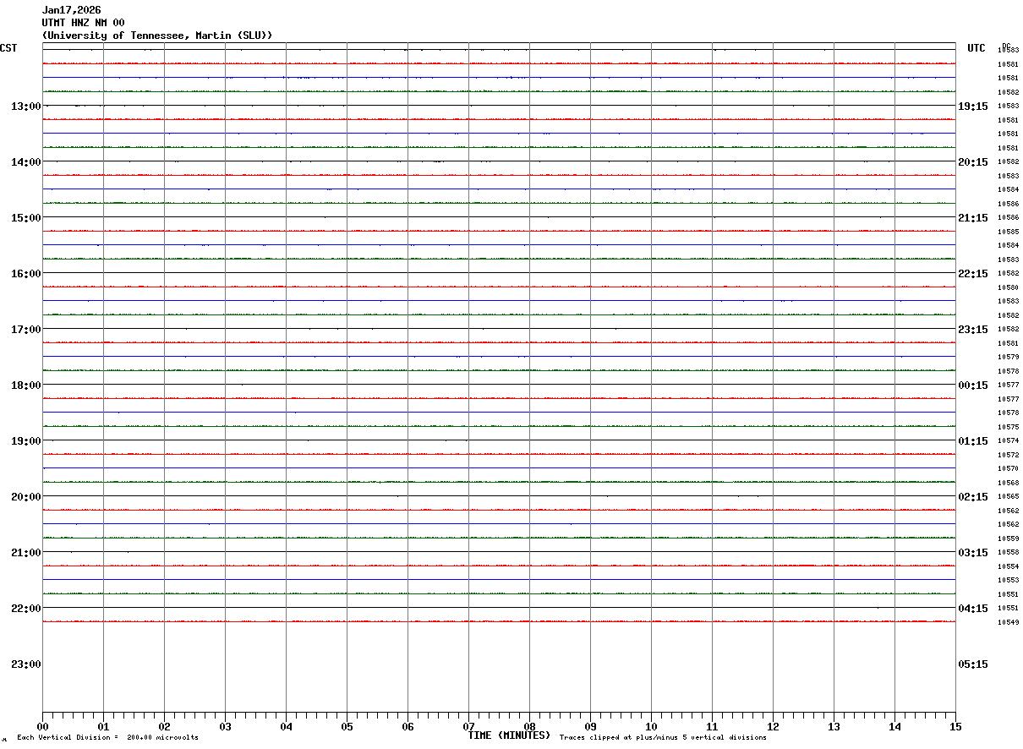
Task: Click the 21:15 UTC time label
Action: 973,218
